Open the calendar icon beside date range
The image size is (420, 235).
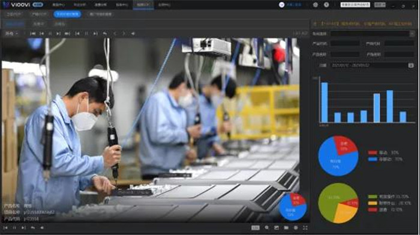pyautogui.click(x=411, y=65)
